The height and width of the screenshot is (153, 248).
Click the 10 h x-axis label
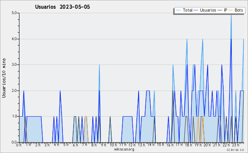[113, 145]
